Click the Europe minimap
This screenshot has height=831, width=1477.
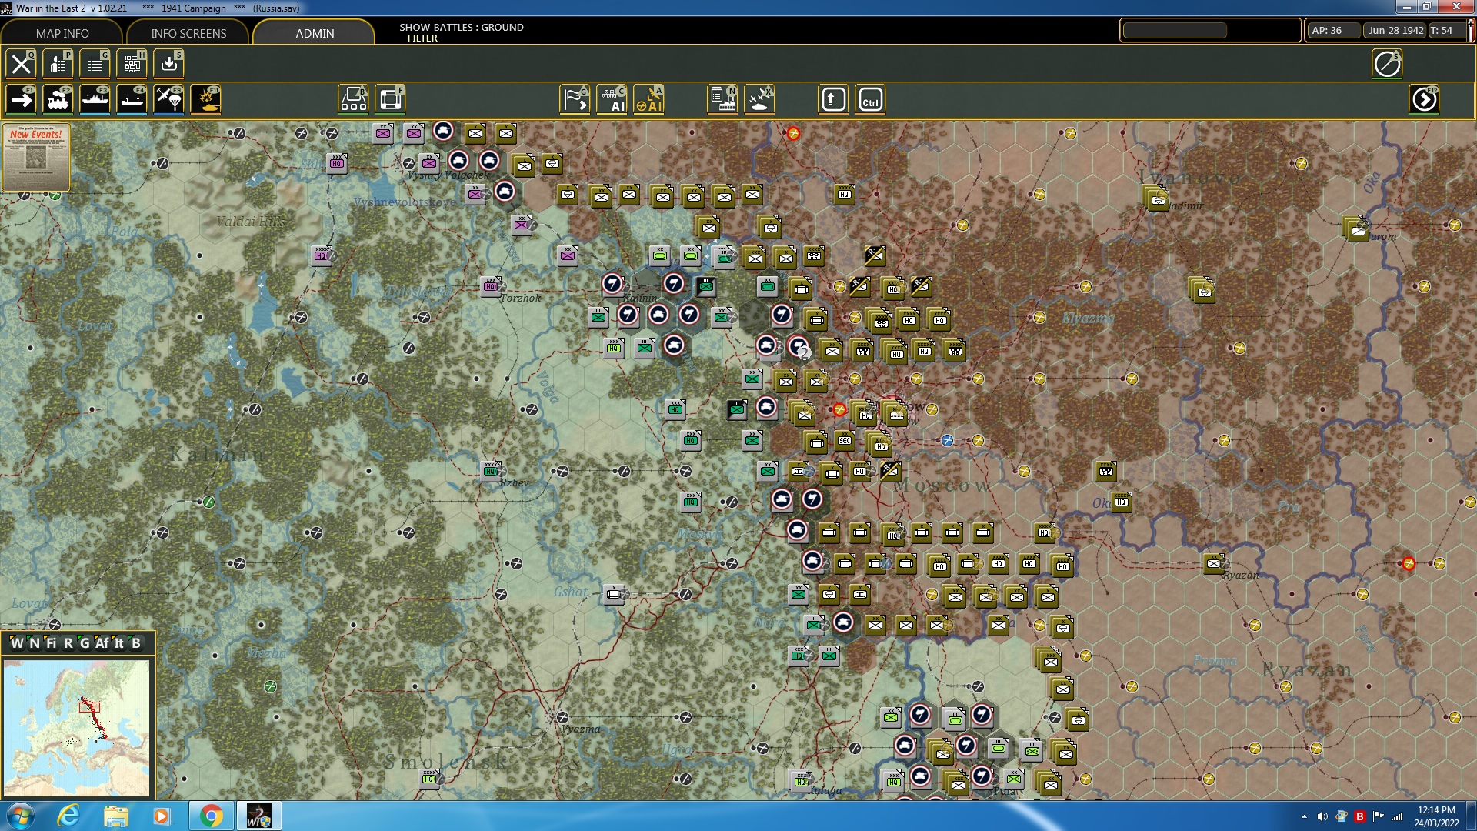(77, 728)
